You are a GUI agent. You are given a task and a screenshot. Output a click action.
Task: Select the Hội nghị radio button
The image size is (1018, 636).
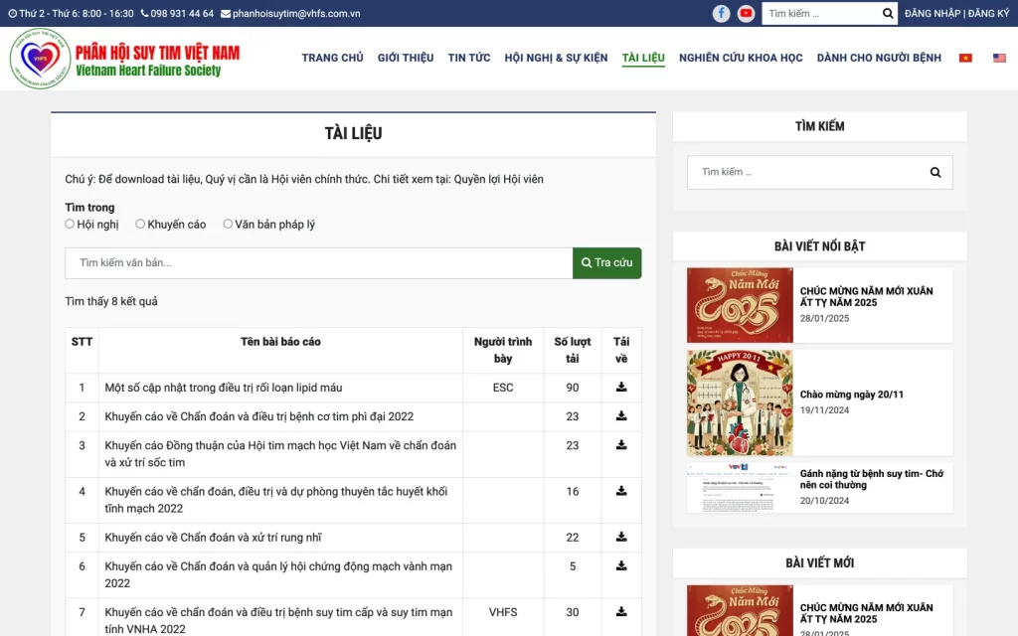click(70, 224)
